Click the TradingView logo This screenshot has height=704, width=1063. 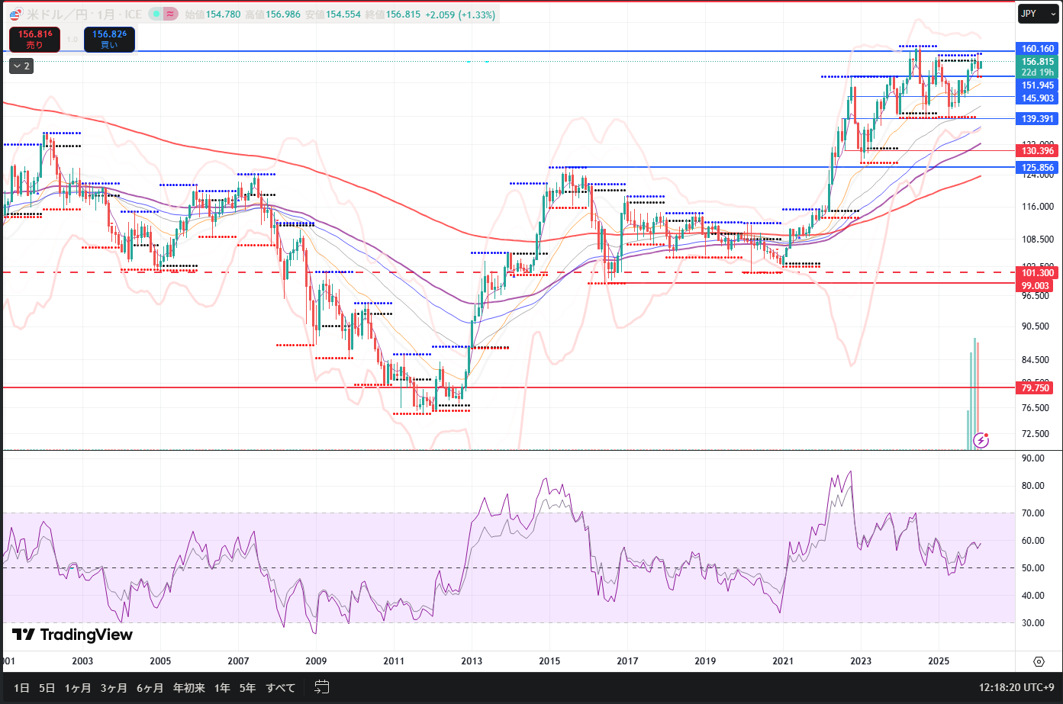coord(72,635)
